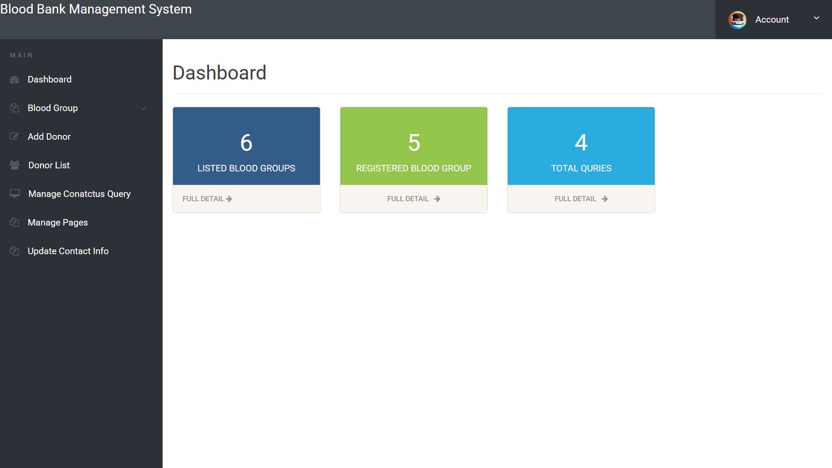Open the Dashboard menu item

[x=81, y=80]
